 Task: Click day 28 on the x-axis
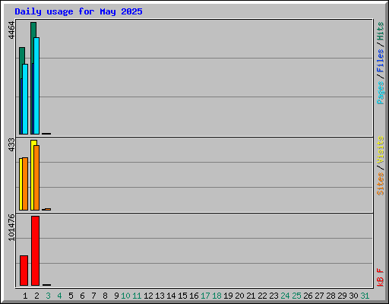click(x=330, y=296)
